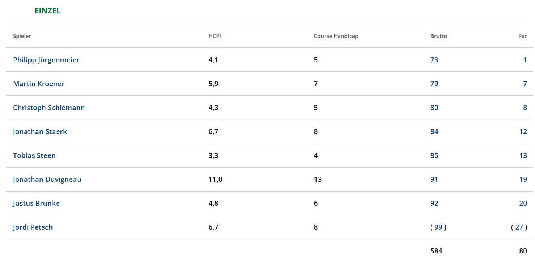Open Jordi Petsch's bracketed score 99

click(x=438, y=227)
